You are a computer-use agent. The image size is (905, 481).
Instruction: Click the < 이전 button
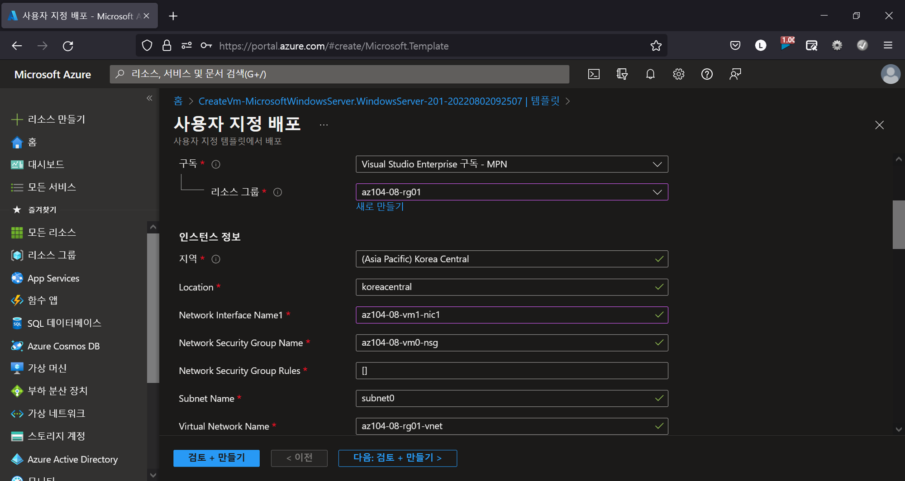point(299,458)
